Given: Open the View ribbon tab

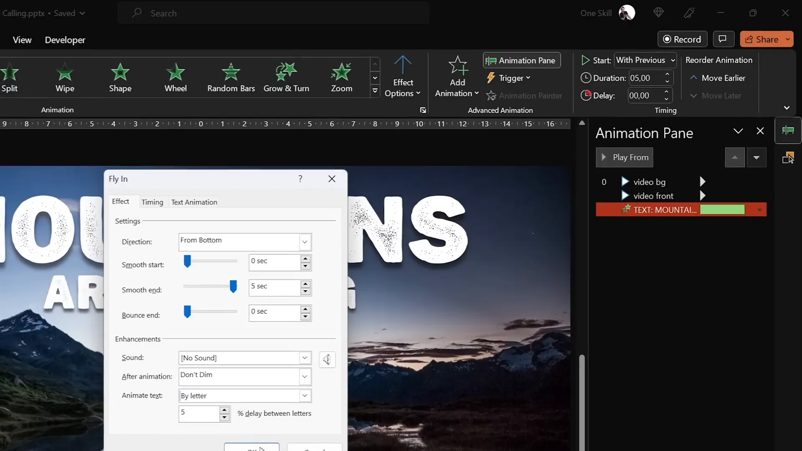Looking at the screenshot, I should tap(22, 40).
